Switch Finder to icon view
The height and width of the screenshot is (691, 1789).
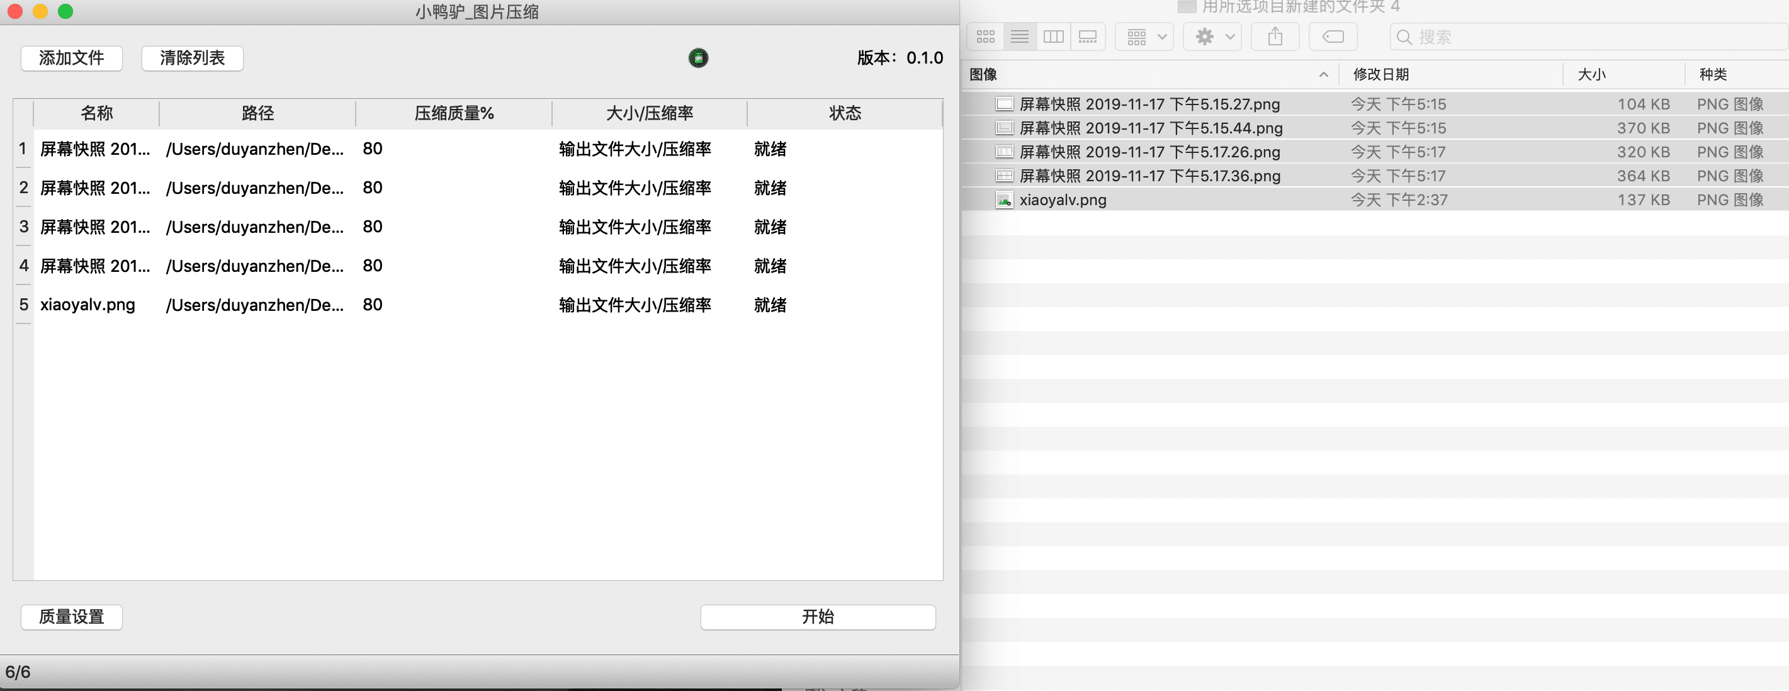point(986,37)
